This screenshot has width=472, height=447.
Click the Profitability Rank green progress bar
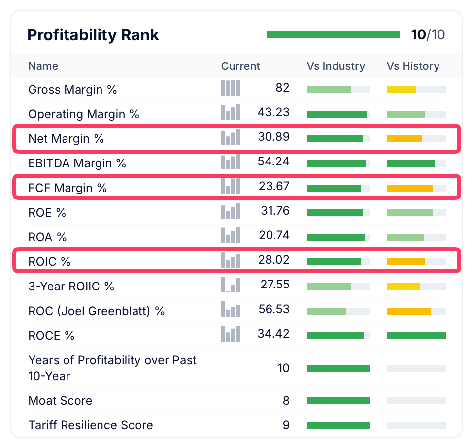tap(333, 34)
